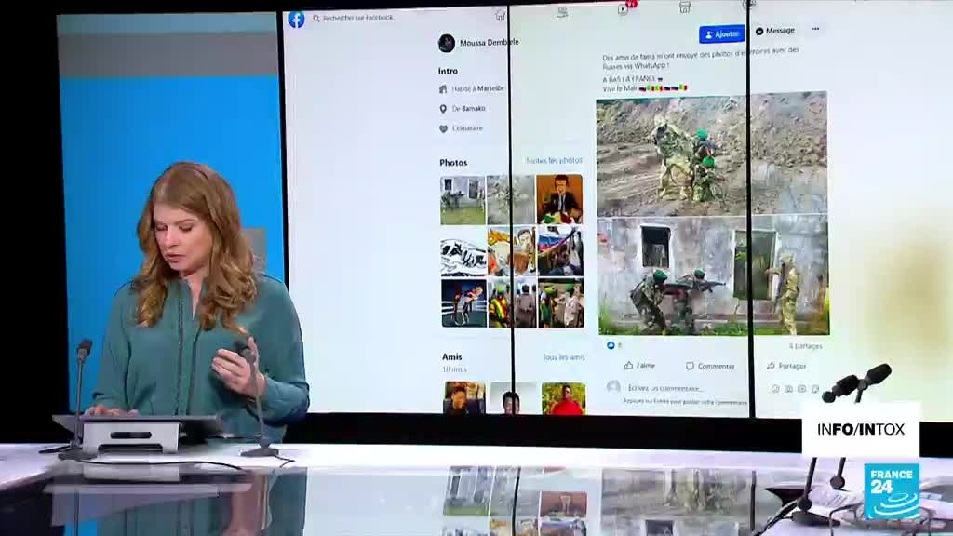The width and height of the screenshot is (953, 536).
Task: Open the suited man caricature photo thumbnail
Action: (560, 199)
